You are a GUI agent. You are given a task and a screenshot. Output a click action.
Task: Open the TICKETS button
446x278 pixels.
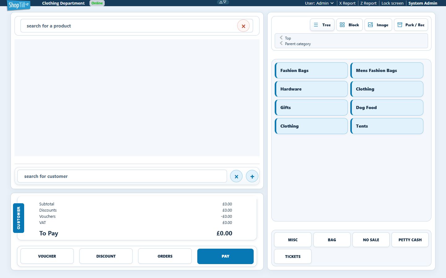coord(293,256)
